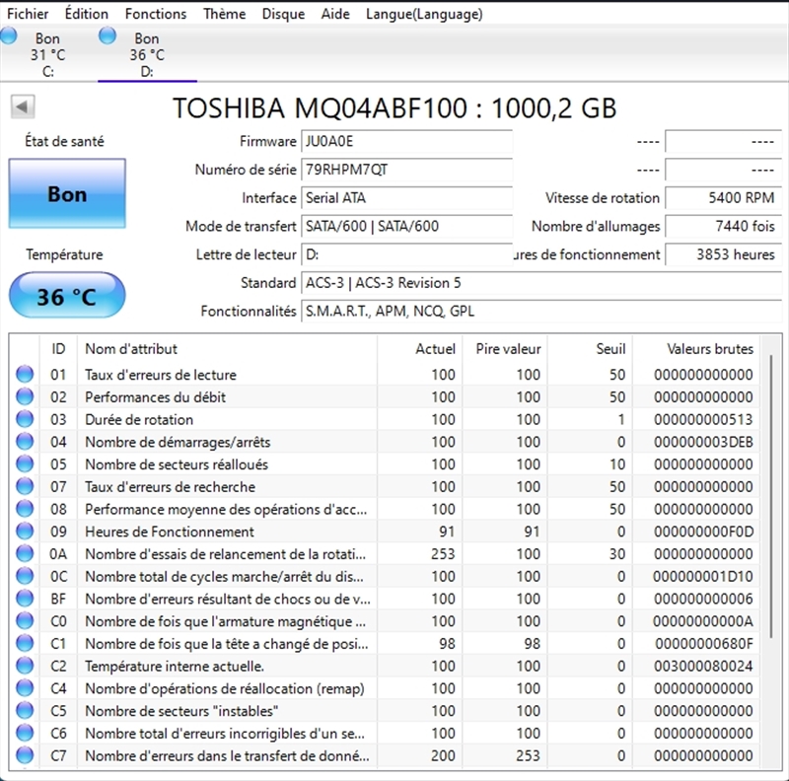Click the blue status orb above D: drive
Viewport: 789px width, 781px height.
108,36
